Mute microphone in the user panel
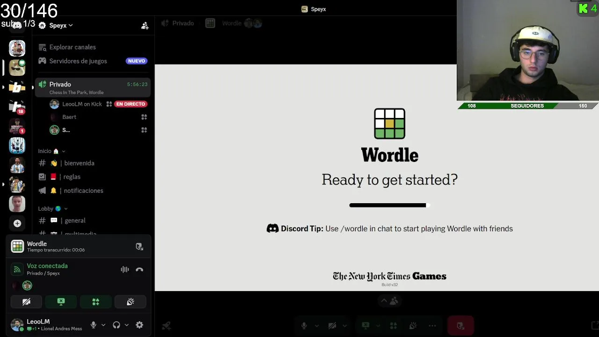This screenshot has height=337, width=599. tap(94, 325)
